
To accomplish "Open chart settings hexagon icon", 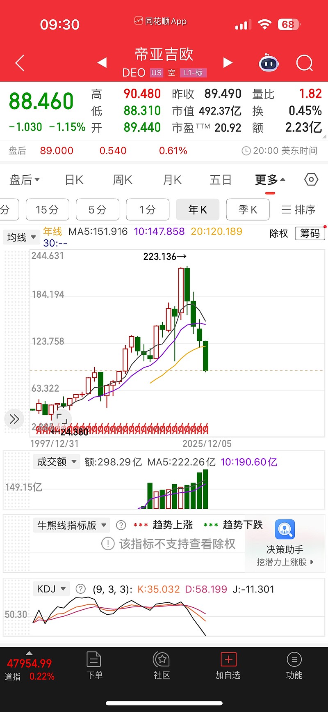I will (311, 179).
